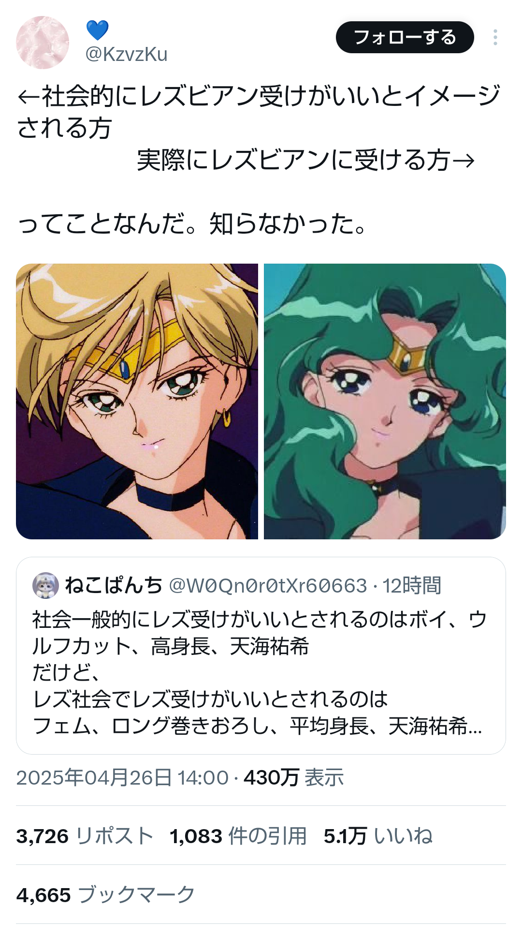522x936 pixels.
Task: Tap the 2025年04月26日 14:00 timestamp
Action: pos(122,777)
